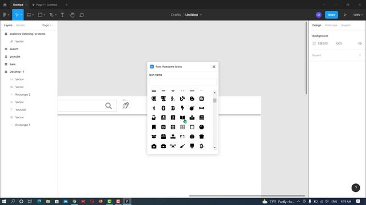
Task: Click the search magnifier on canvas
Action: click(108, 106)
